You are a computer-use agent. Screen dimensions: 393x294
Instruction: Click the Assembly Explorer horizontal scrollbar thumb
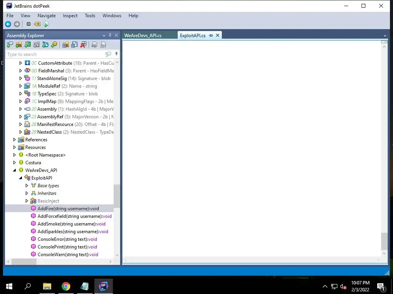tap(24, 261)
